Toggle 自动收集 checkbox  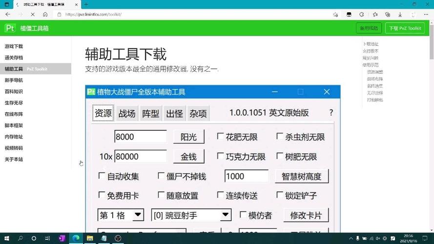102,176
